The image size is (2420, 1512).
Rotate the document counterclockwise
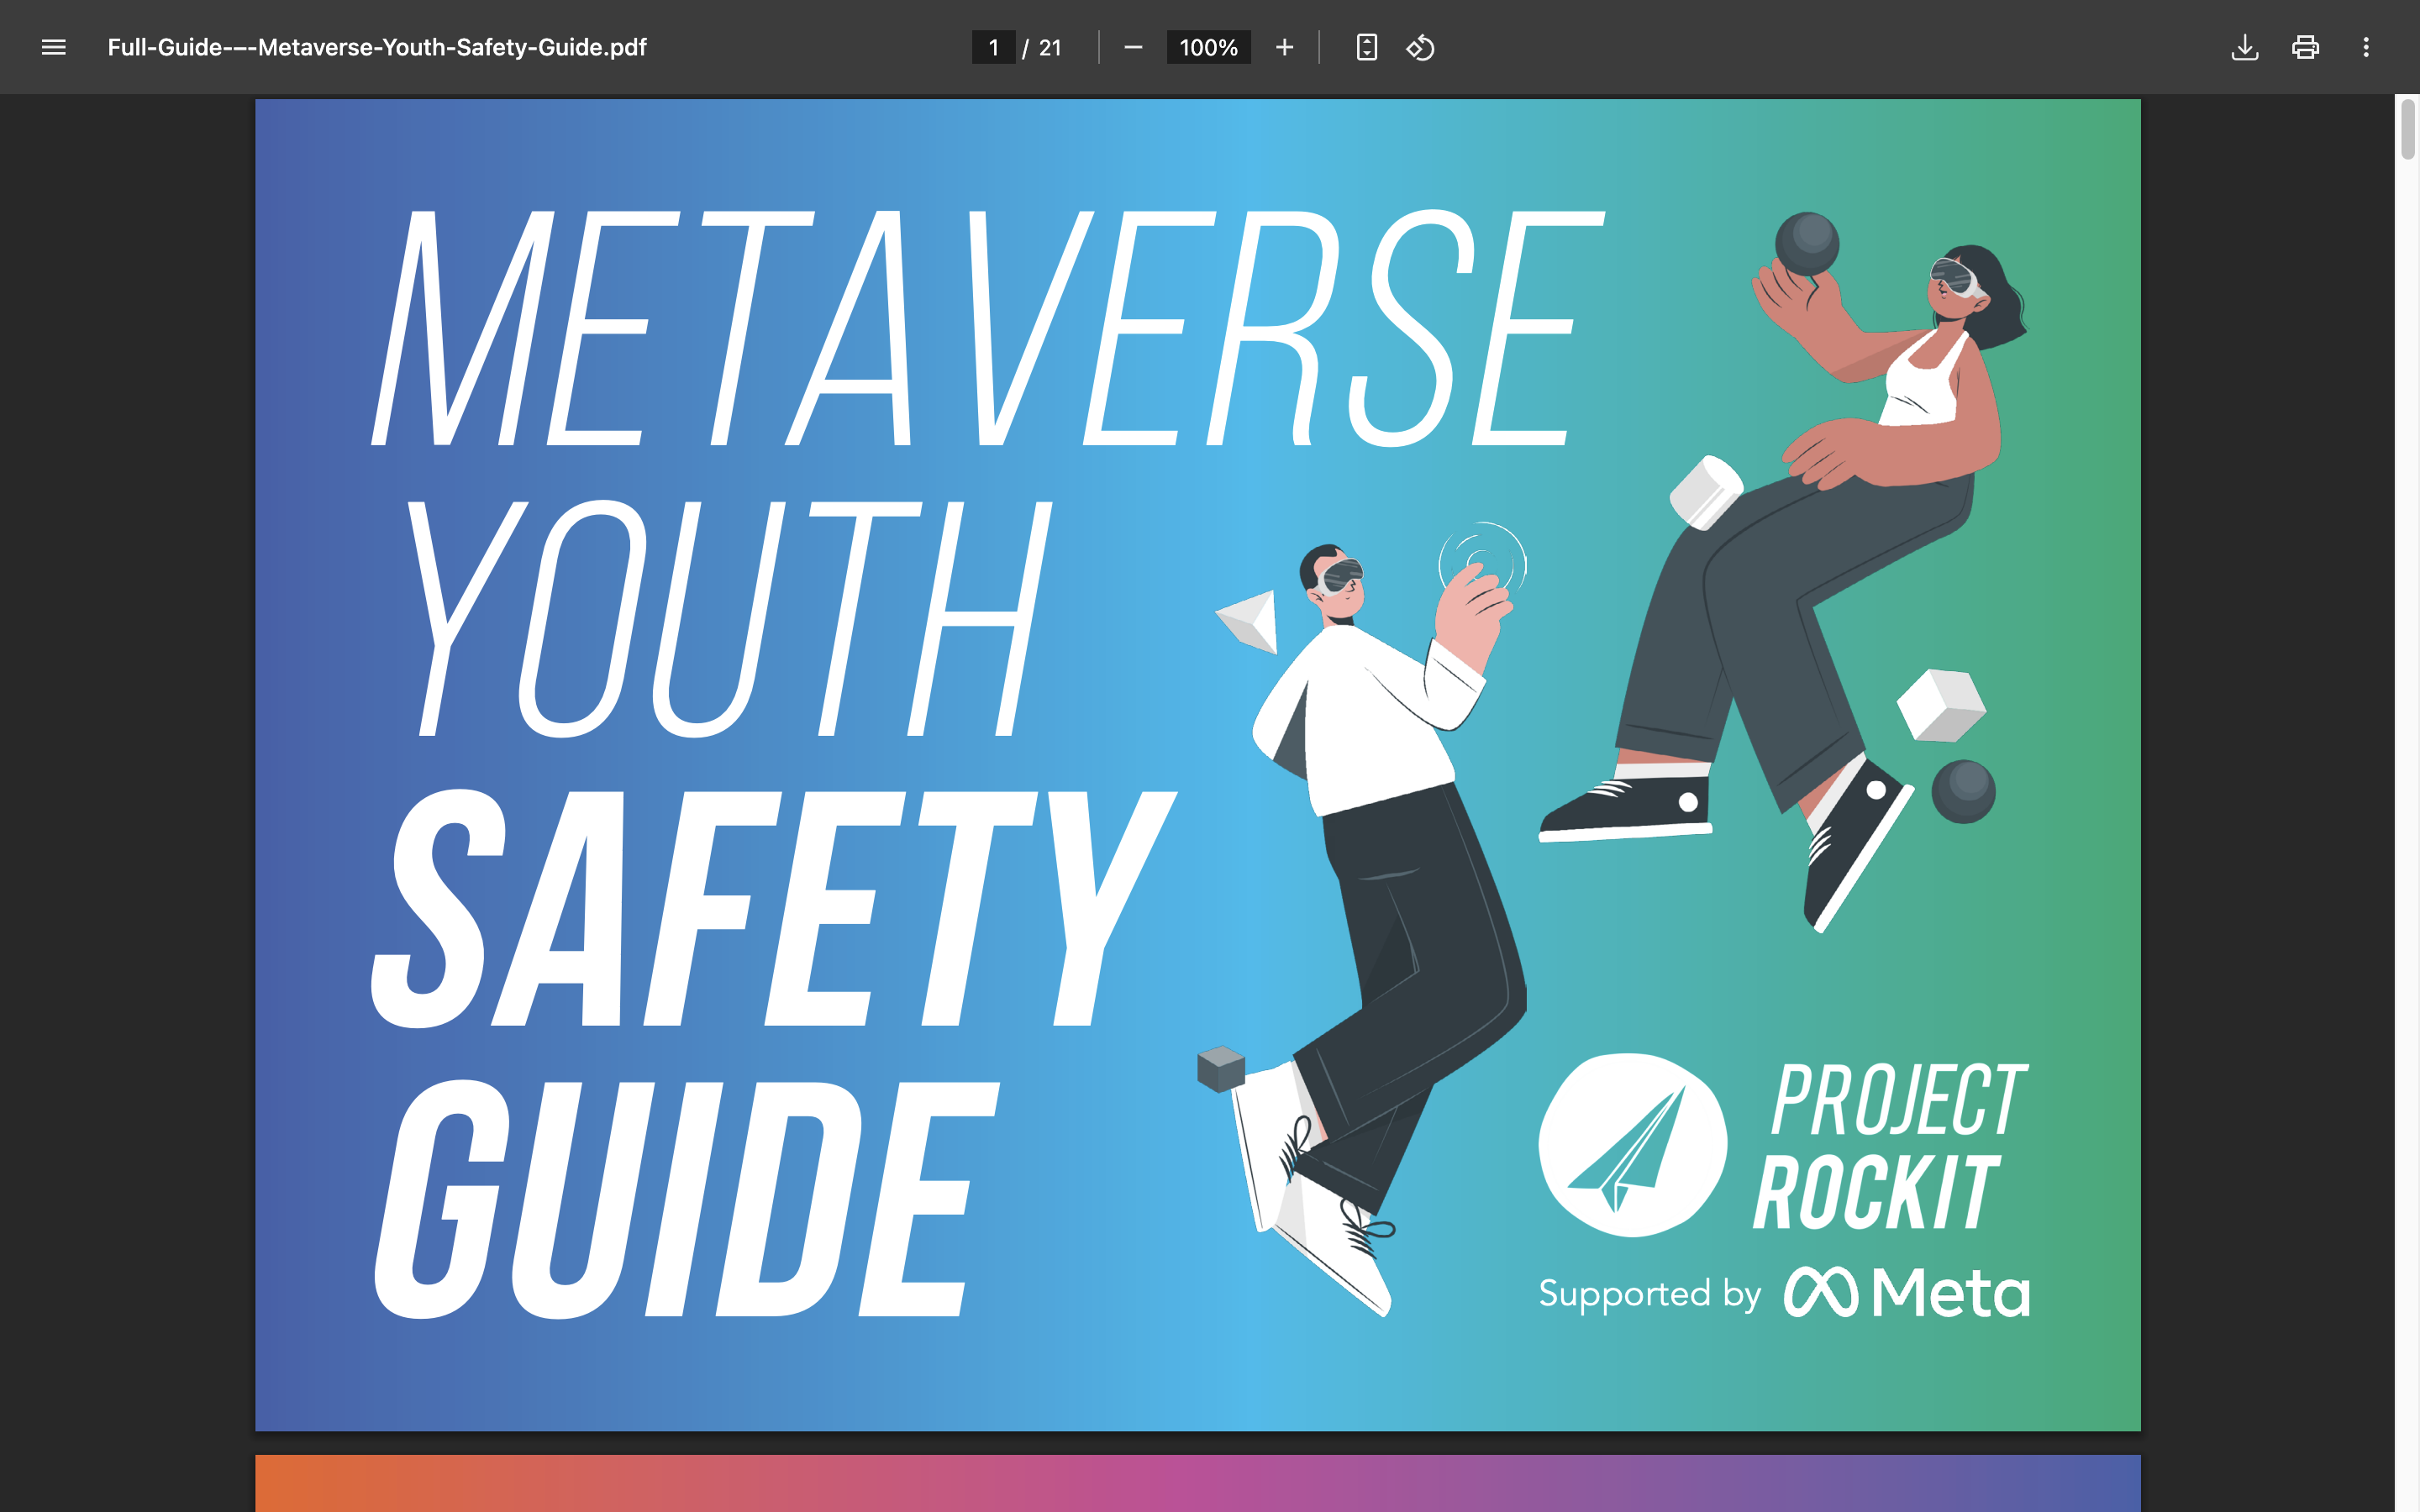[1420, 47]
